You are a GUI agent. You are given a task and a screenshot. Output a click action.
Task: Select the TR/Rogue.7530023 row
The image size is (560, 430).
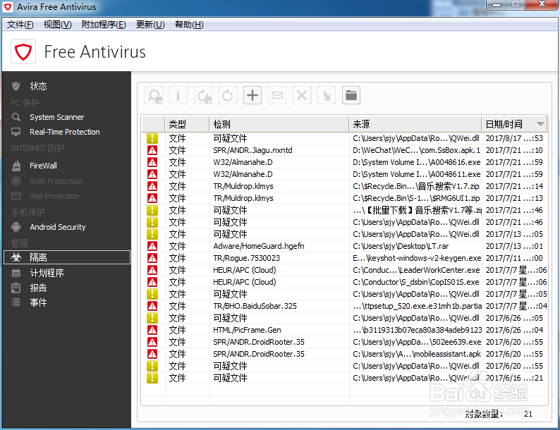point(345,258)
